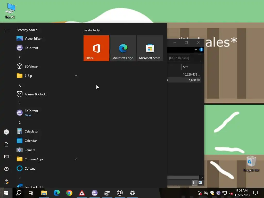The image size is (264, 198).
Task: Open Google Chrome from the taskbar
Action: coord(69,193)
